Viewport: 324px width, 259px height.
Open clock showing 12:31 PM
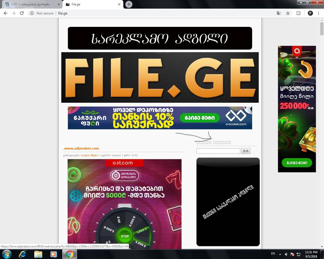tap(311, 254)
